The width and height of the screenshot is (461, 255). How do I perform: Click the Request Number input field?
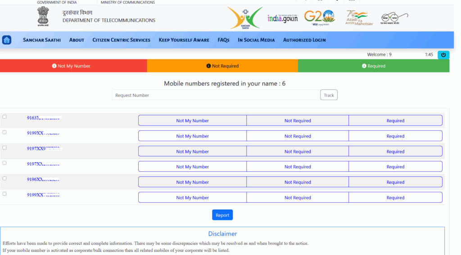pos(215,95)
